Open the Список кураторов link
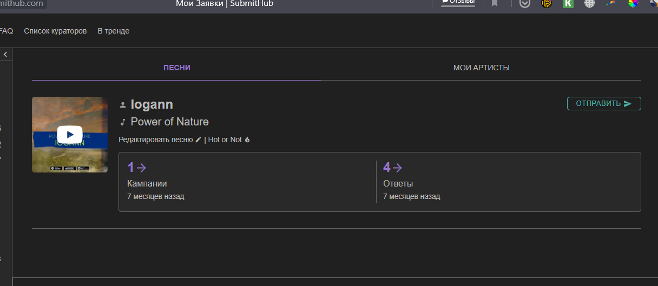 click(x=55, y=31)
